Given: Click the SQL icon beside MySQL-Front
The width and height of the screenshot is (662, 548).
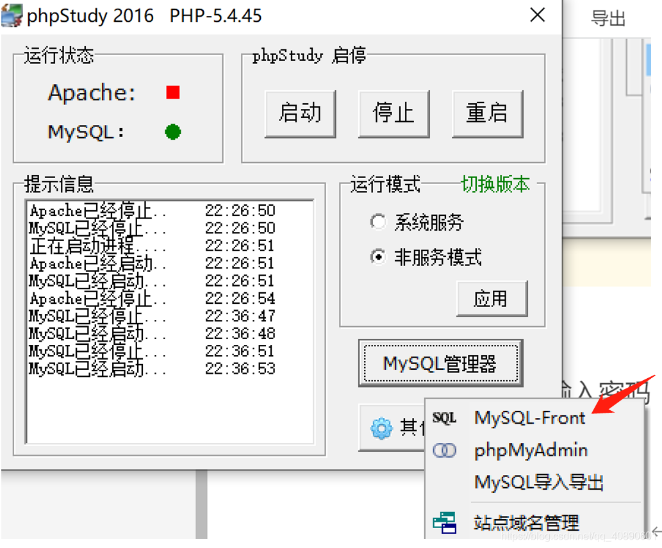Looking at the screenshot, I should click(445, 417).
